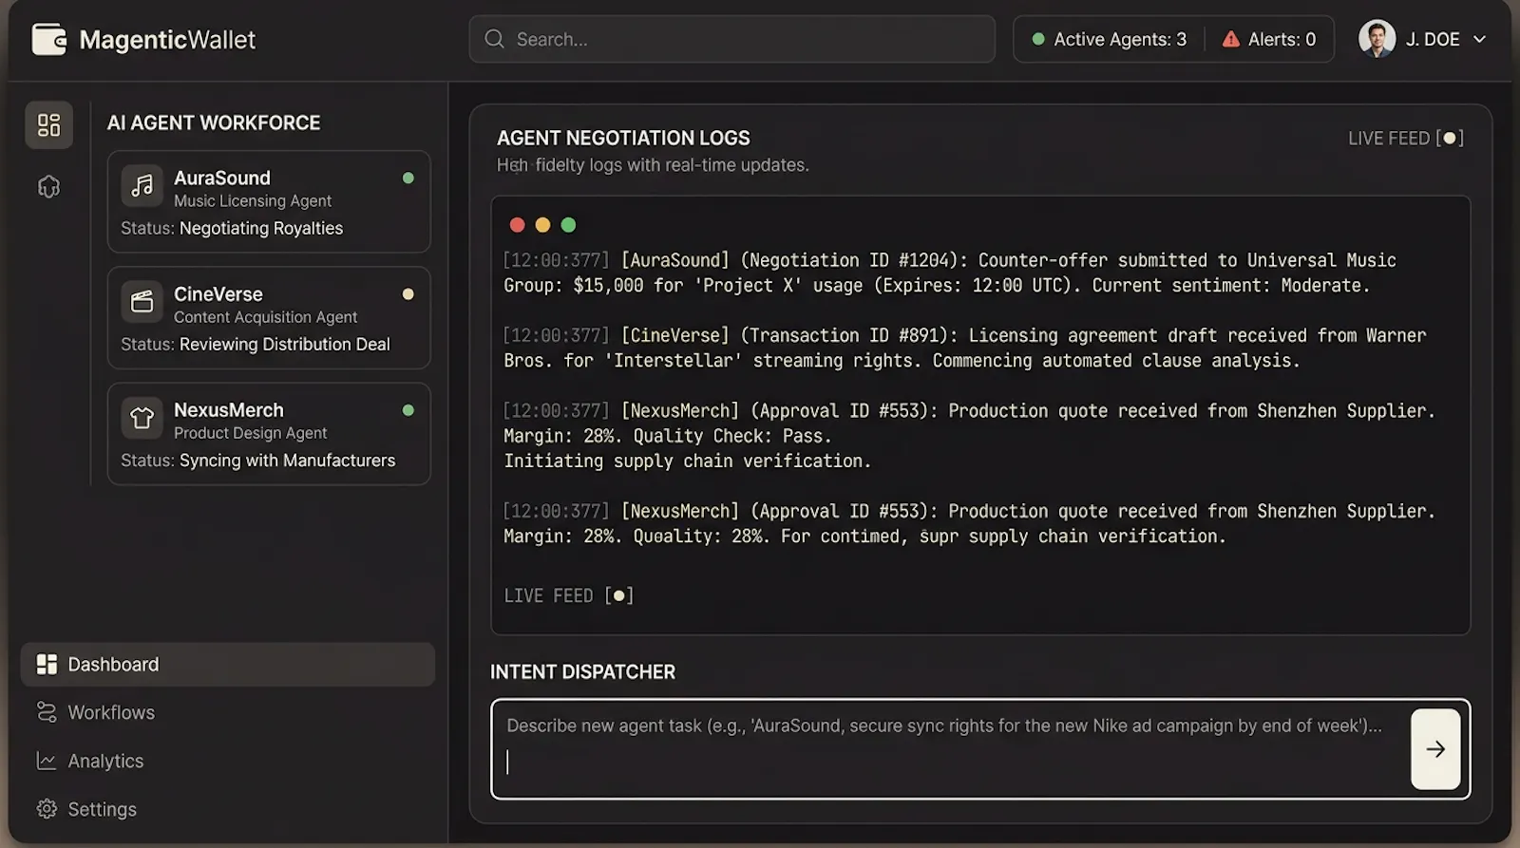Click the Status: Syncing with Manufacturers text

pyautogui.click(x=258, y=460)
